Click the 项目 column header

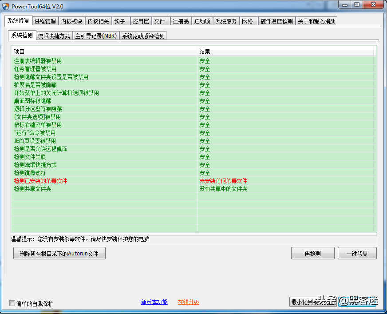pos(104,52)
